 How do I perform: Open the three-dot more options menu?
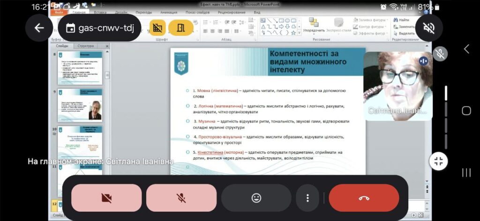[x=307, y=198]
